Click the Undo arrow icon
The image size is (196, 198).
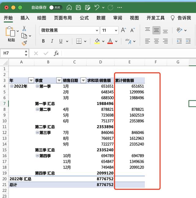(x=97, y=7)
